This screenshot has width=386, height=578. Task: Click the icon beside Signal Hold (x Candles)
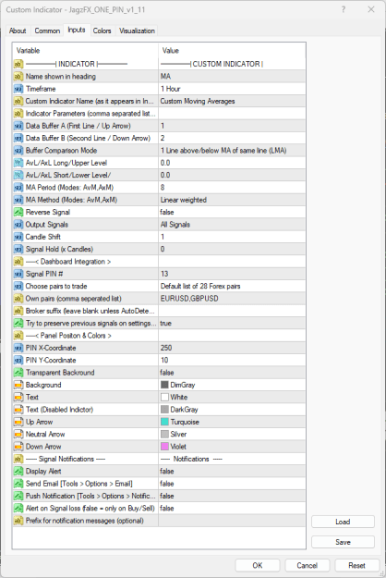click(18, 249)
